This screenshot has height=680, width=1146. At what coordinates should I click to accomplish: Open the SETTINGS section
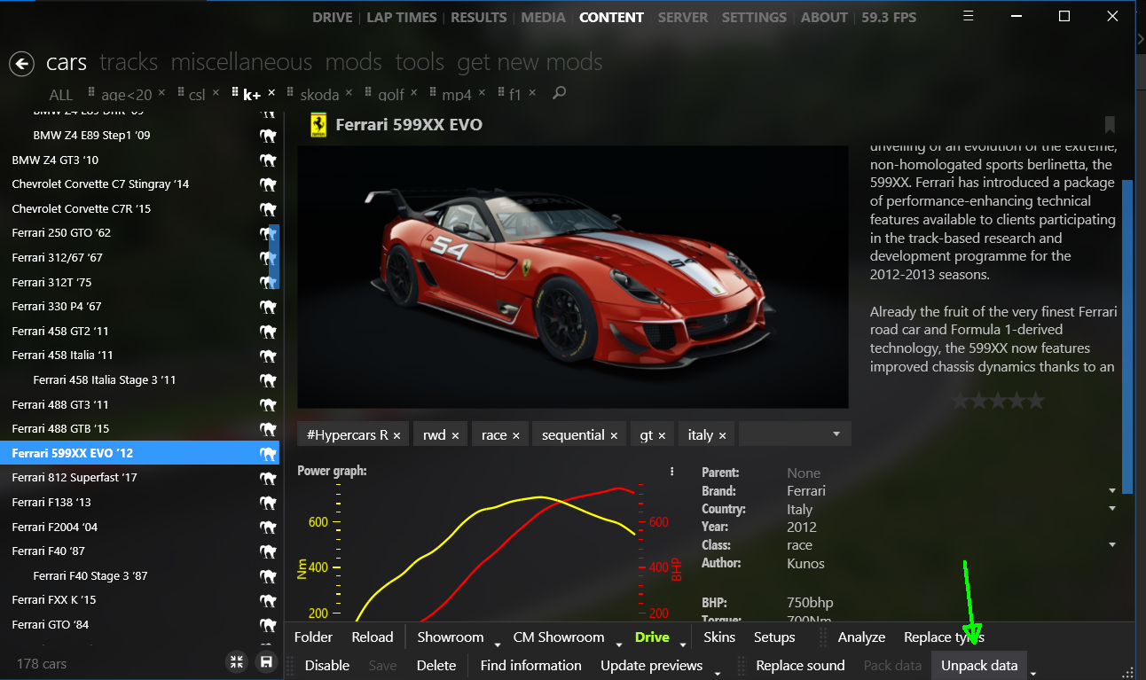[754, 17]
